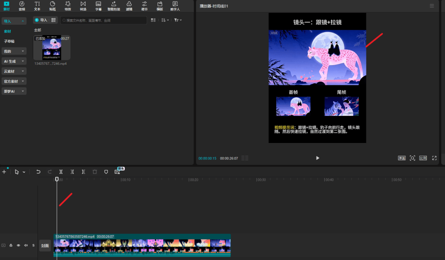Open the 特效 effects panel
The height and width of the screenshot is (260, 445).
pos(68,6)
